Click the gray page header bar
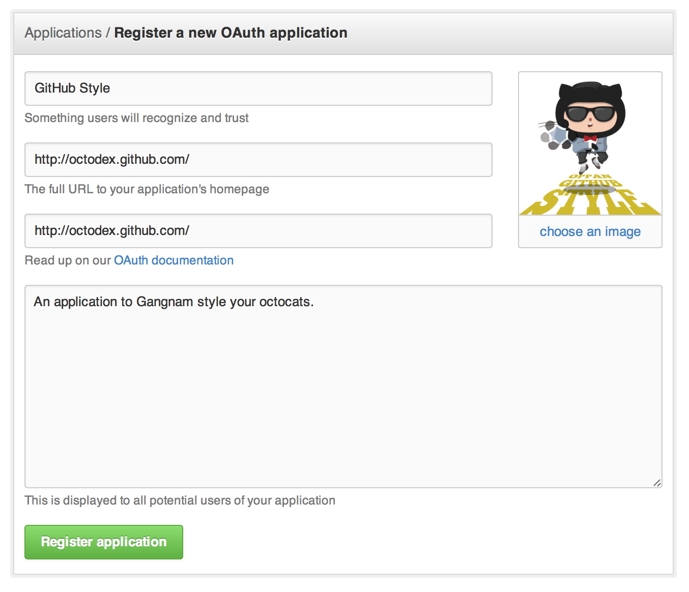The width and height of the screenshot is (689, 592). [458, 32]
